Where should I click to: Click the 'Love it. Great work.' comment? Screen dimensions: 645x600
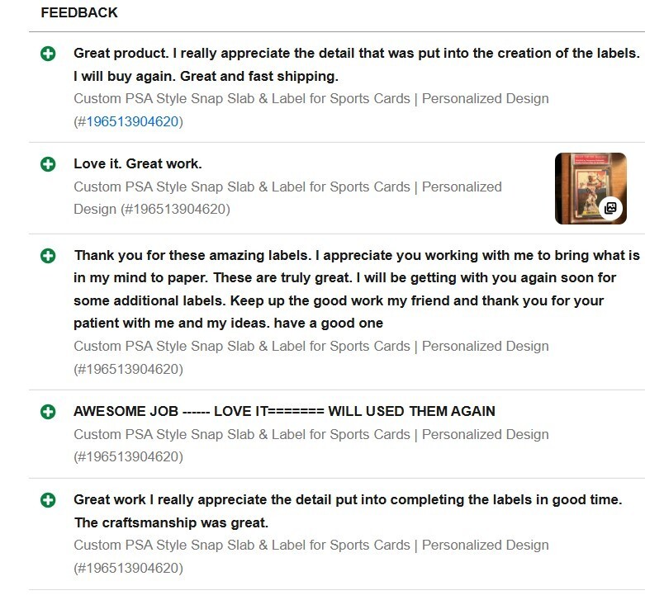tap(137, 163)
